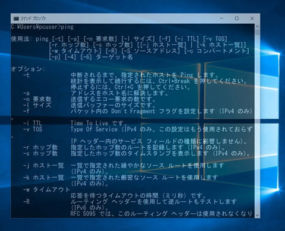285x231 pixels.
Task: Click the [-p] [-4] [-6] ターゲット名 line
Action: 91,57
